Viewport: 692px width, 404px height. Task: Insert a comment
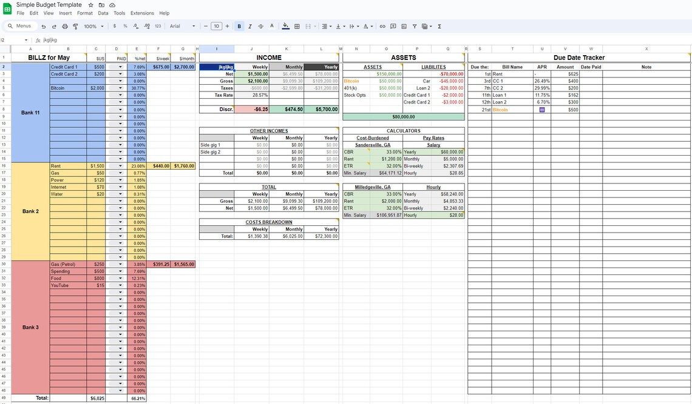tap(392, 26)
